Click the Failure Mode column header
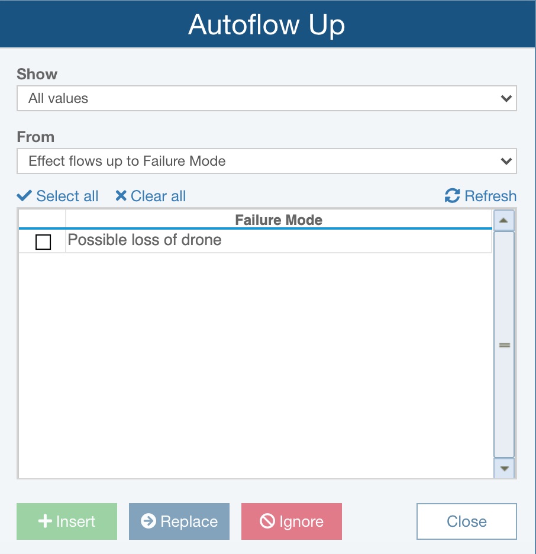 279,220
